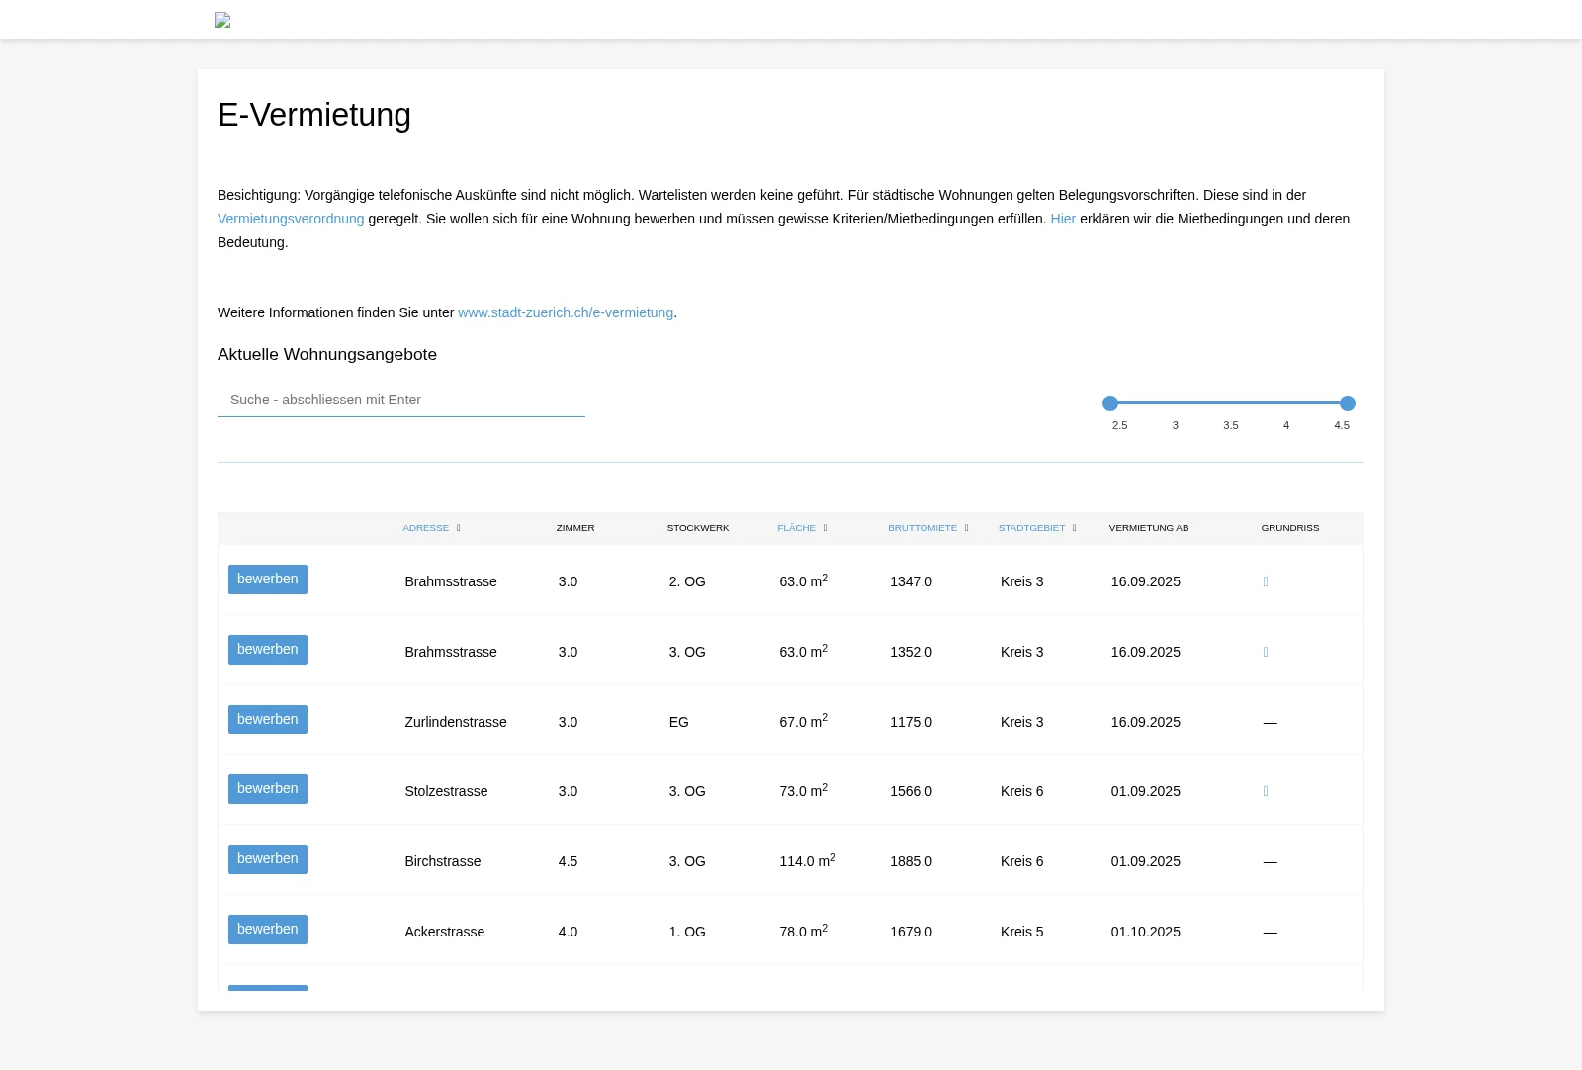Click bewerben for Stolzestrasse
The height and width of the screenshot is (1070, 1582).
click(268, 789)
